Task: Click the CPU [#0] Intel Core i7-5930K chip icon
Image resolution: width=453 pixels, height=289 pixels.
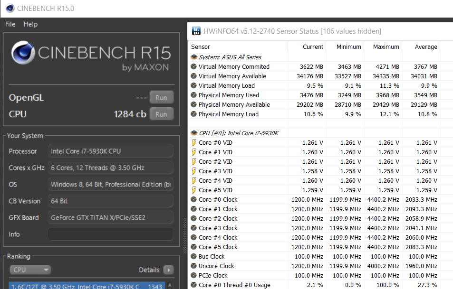Action: (194, 133)
